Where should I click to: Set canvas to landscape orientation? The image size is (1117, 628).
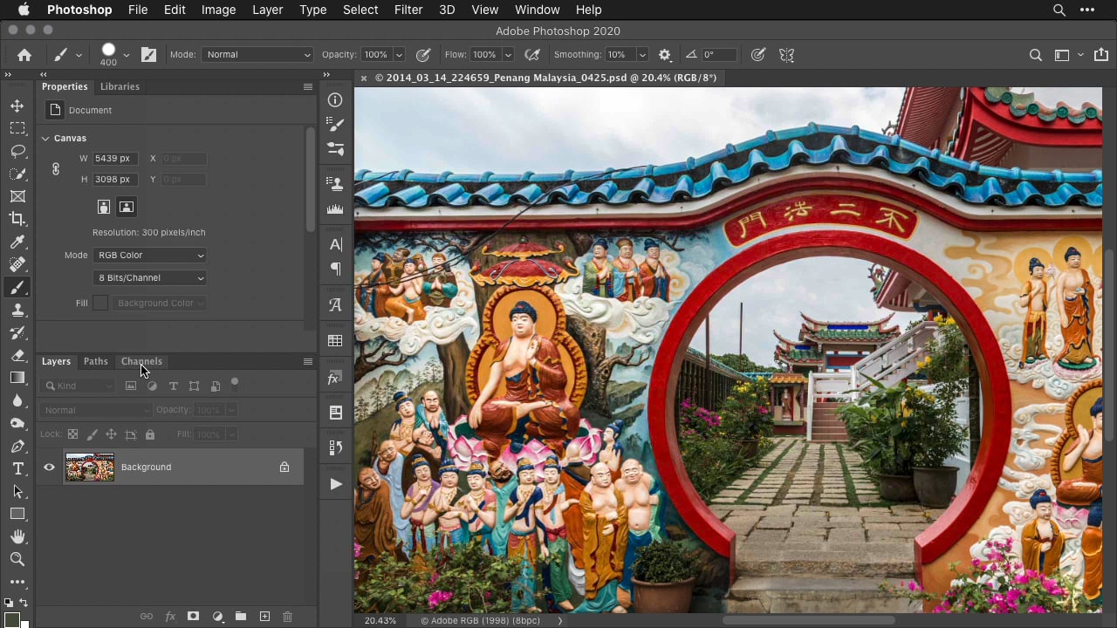(x=127, y=207)
